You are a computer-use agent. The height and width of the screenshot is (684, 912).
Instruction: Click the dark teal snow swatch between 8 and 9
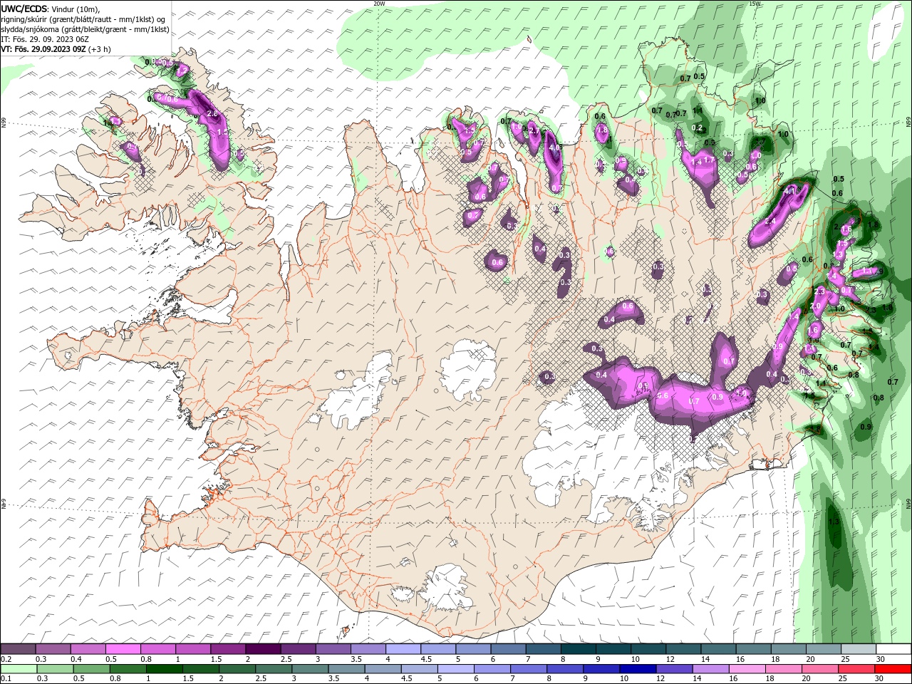(579, 649)
